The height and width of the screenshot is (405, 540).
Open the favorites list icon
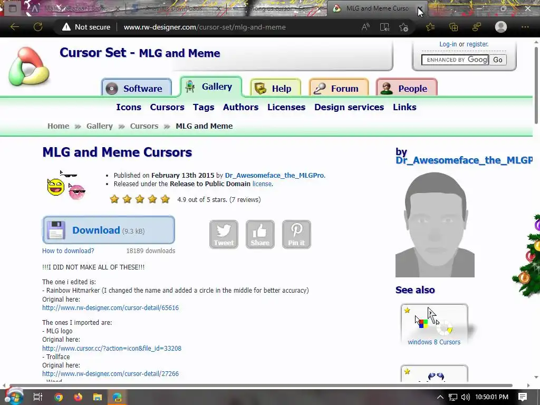click(x=430, y=27)
